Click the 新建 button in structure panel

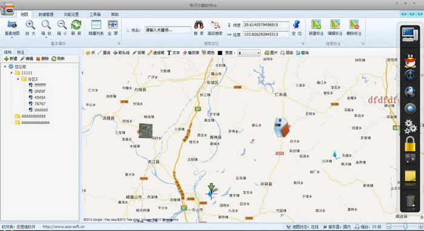click(10, 59)
